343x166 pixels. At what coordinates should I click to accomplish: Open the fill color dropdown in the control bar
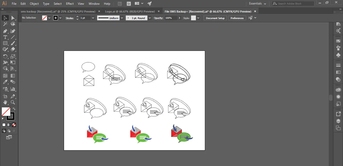pos(49,18)
